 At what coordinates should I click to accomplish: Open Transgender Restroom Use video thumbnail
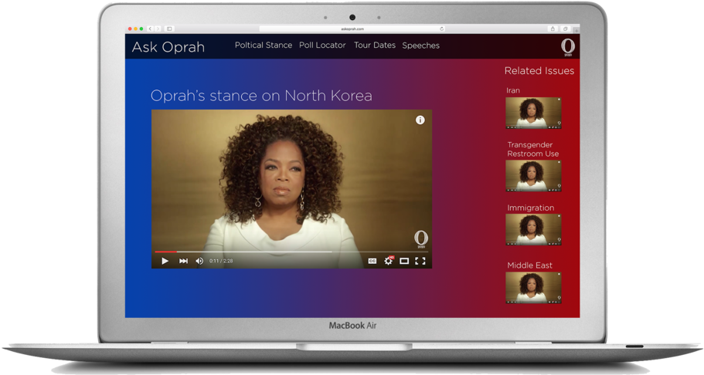click(533, 176)
